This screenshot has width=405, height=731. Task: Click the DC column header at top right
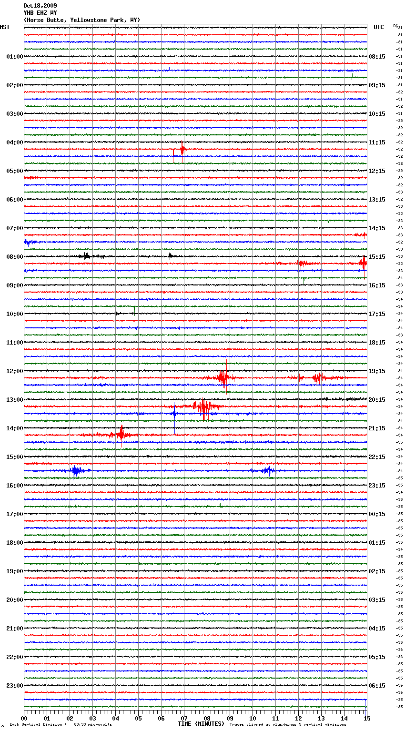[395, 26]
